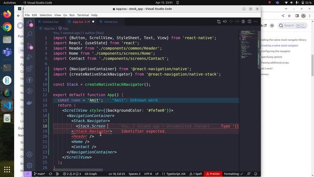
Task: Open the Selection menu
Action: [x=46, y=15]
